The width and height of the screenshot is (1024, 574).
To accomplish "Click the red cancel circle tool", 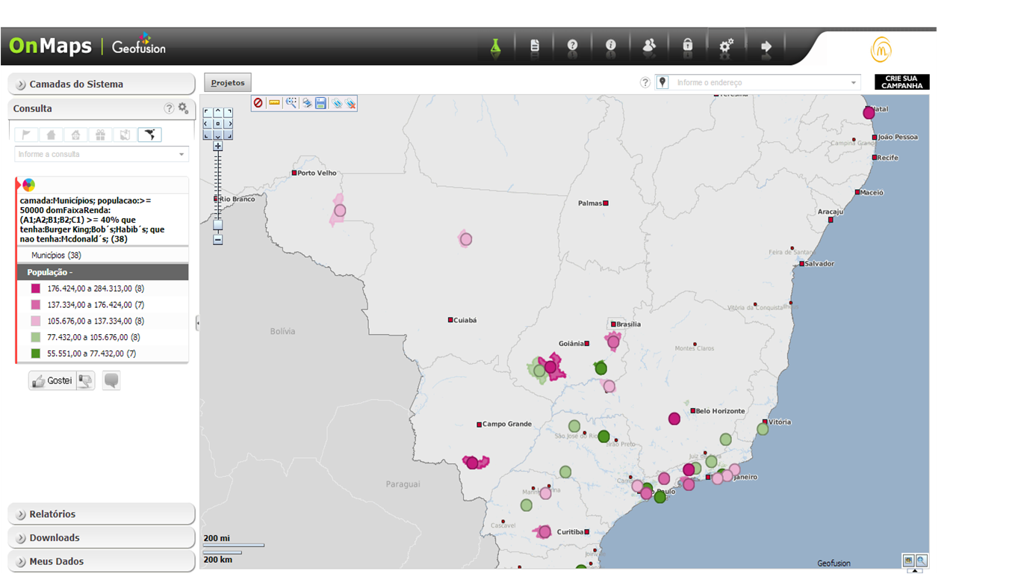I will tap(258, 103).
